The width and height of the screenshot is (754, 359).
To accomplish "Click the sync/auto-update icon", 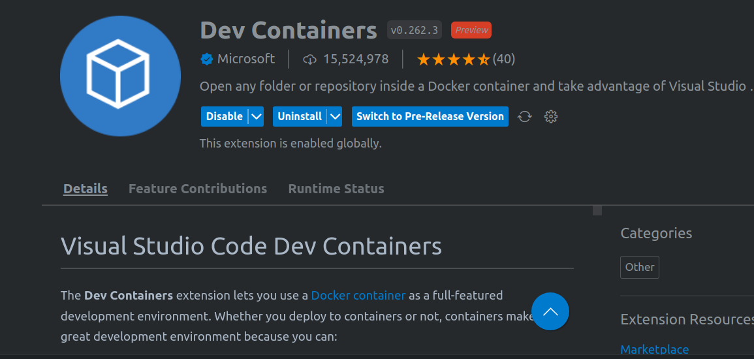I will click(x=524, y=117).
